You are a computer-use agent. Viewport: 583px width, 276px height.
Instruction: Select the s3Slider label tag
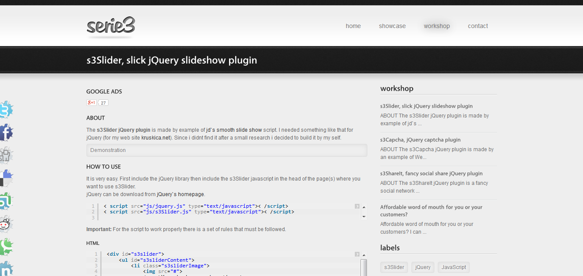394,267
